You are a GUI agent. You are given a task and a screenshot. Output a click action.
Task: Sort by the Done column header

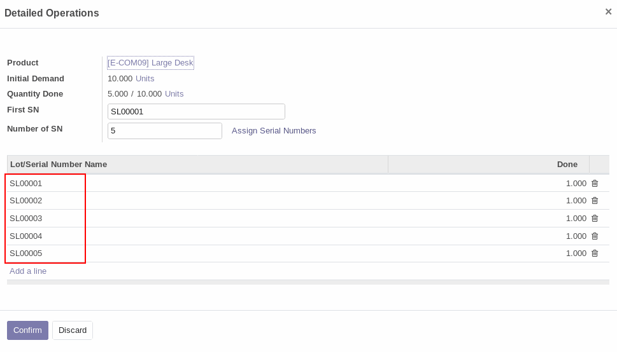coord(488,164)
